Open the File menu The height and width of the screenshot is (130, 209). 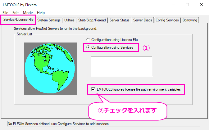pyautogui.click(x=5, y=13)
